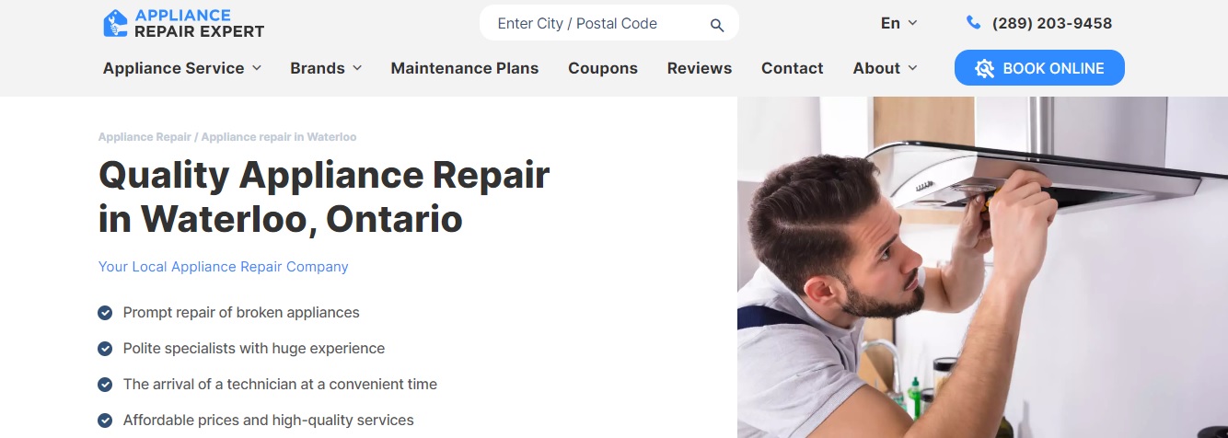Open the Reviews menu item
This screenshot has width=1228, height=438.
[700, 68]
